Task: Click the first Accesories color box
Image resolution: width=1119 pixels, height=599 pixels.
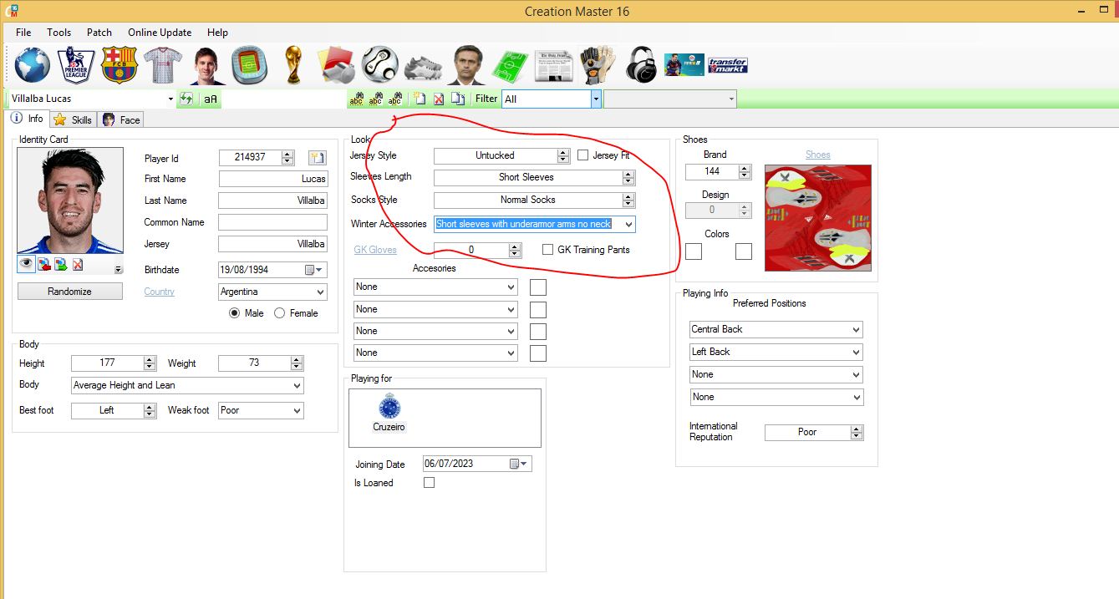Action: click(x=538, y=287)
